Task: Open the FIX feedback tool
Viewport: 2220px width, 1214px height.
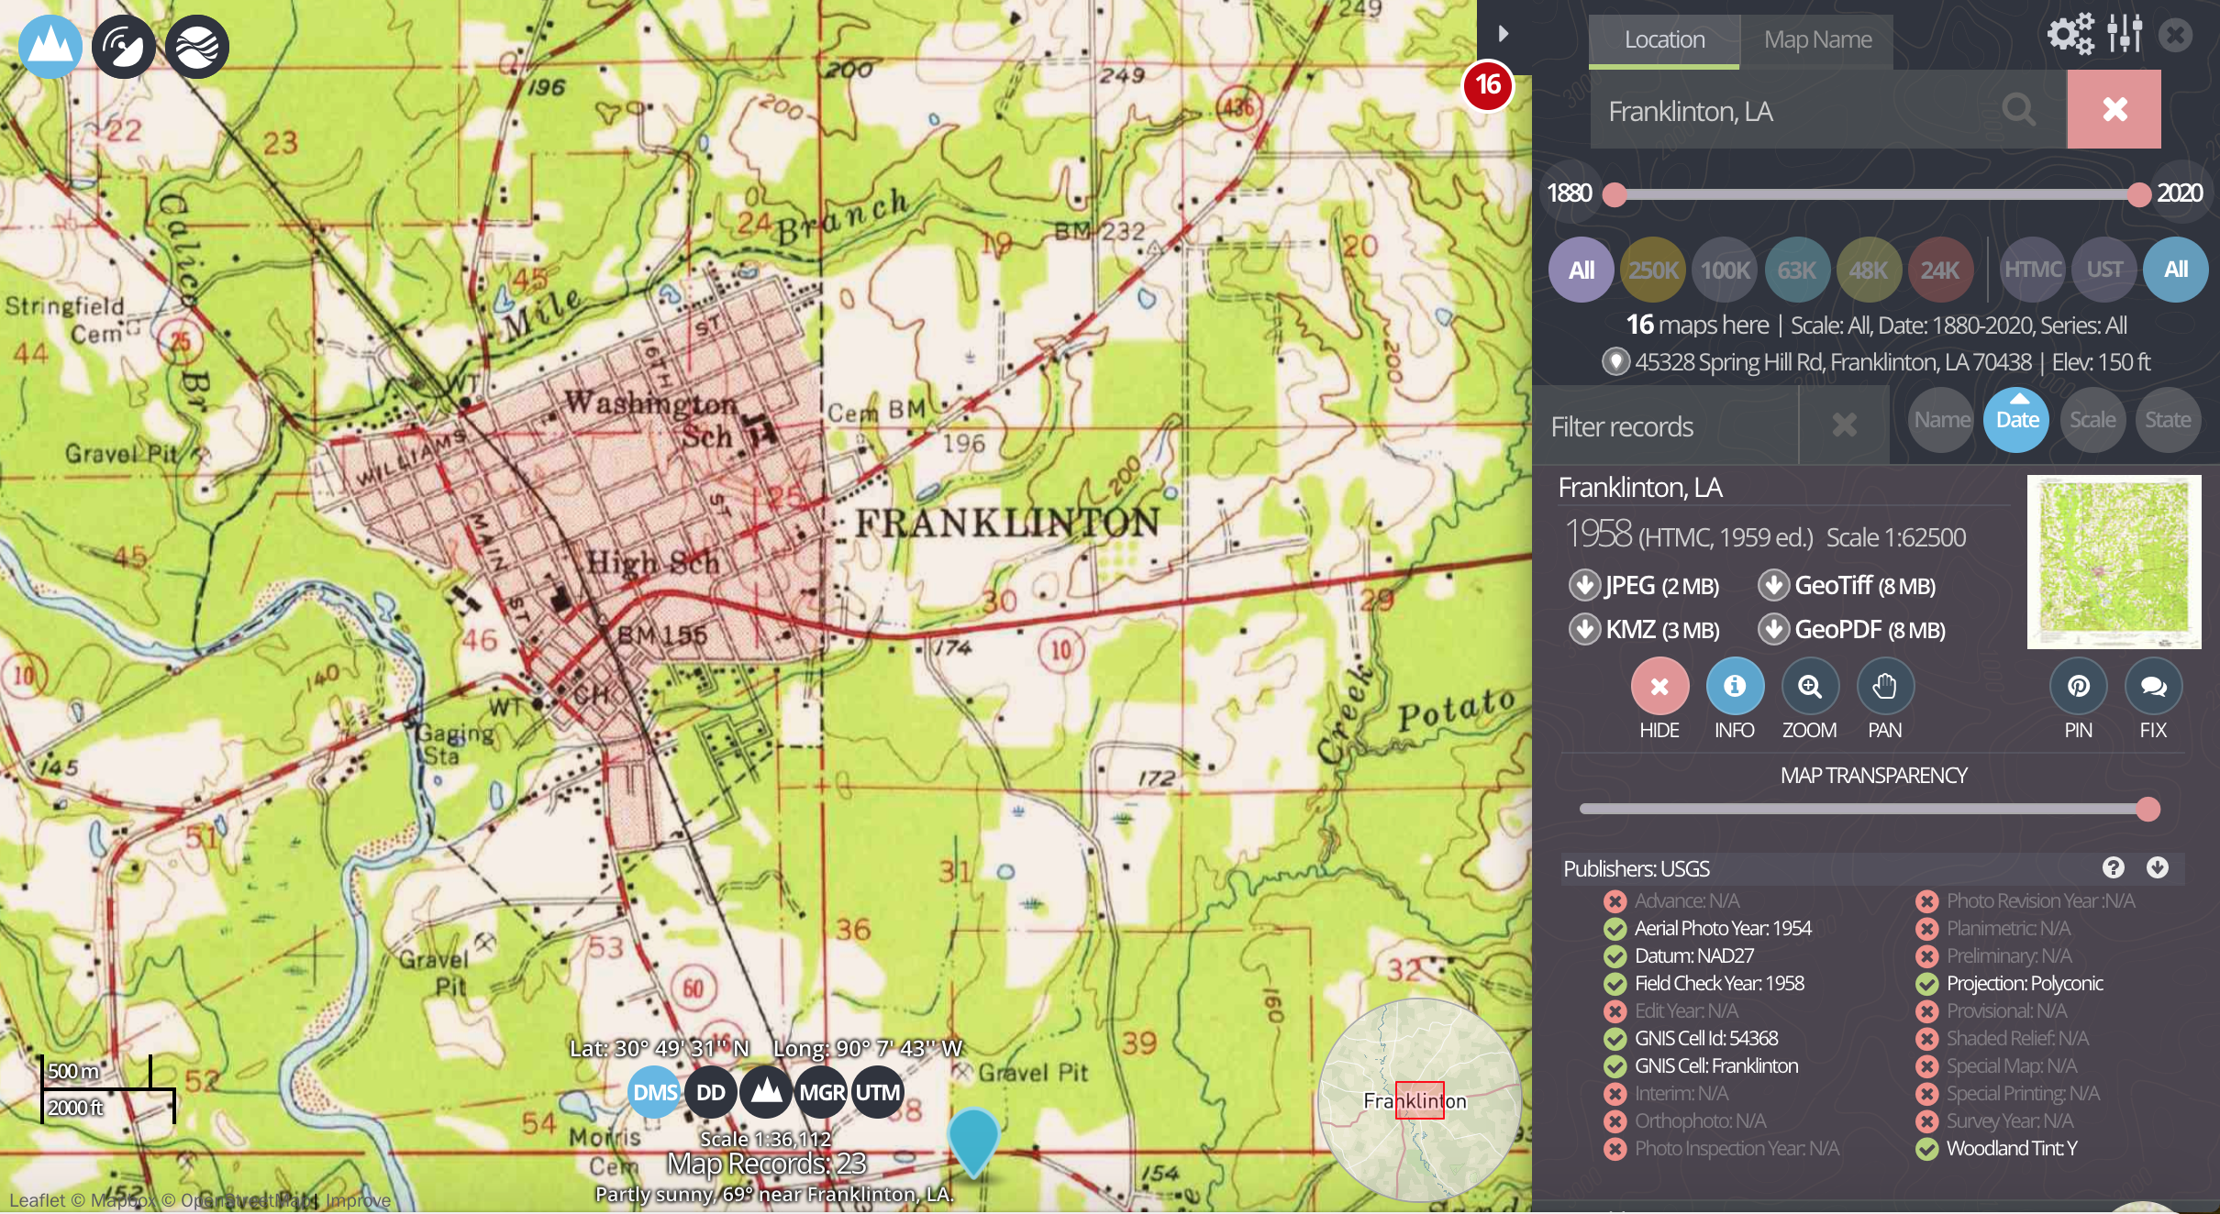Action: (2153, 685)
